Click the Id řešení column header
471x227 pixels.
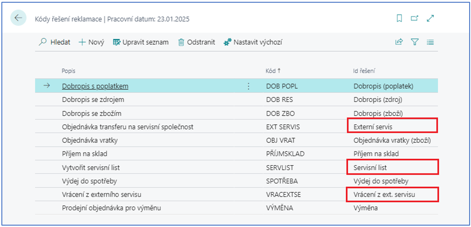coord(363,71)
